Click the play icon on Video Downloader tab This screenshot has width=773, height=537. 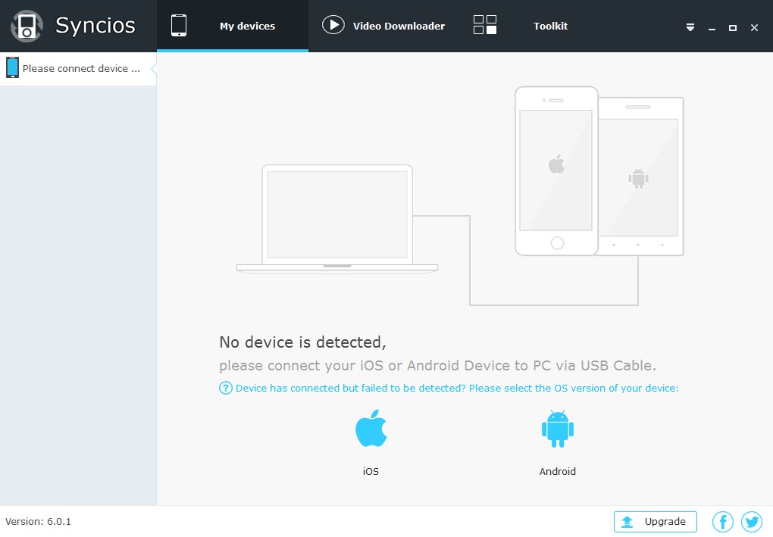[333, 24]
